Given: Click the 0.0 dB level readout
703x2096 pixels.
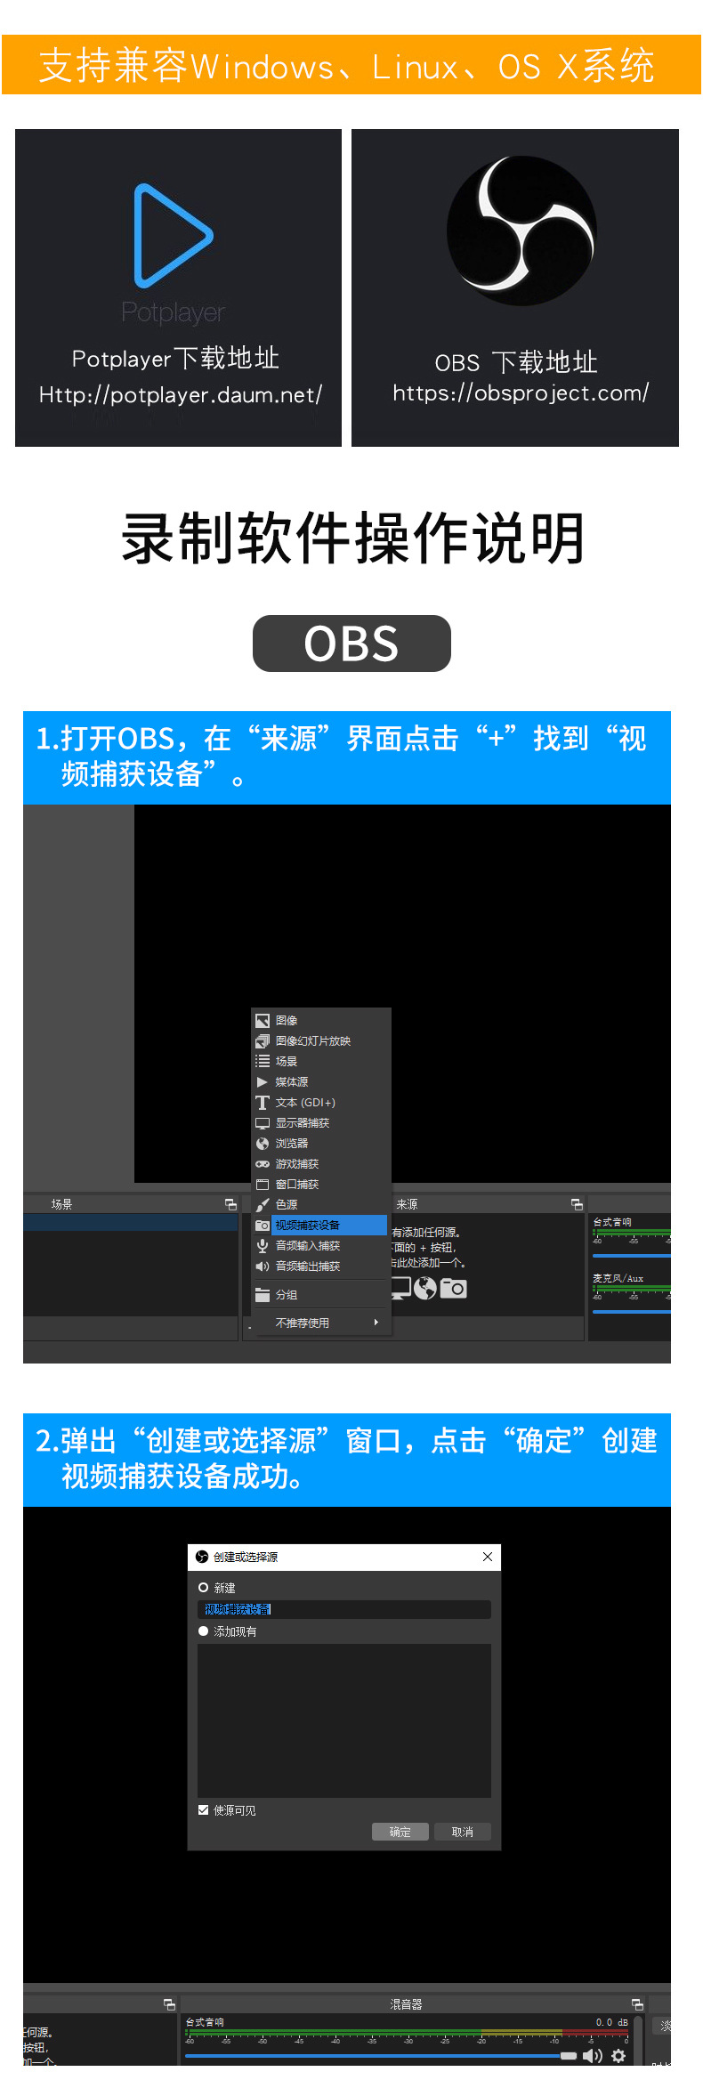Looking at the screenshot, I should tap(612, 2022).
